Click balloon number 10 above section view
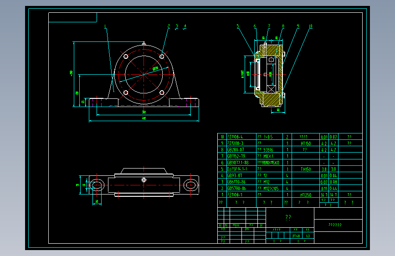The image size is (395, 256). (x=310, y=26)
